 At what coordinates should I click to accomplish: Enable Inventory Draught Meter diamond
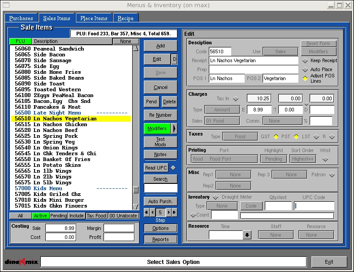pyautogui.click(x=216, y=197)
